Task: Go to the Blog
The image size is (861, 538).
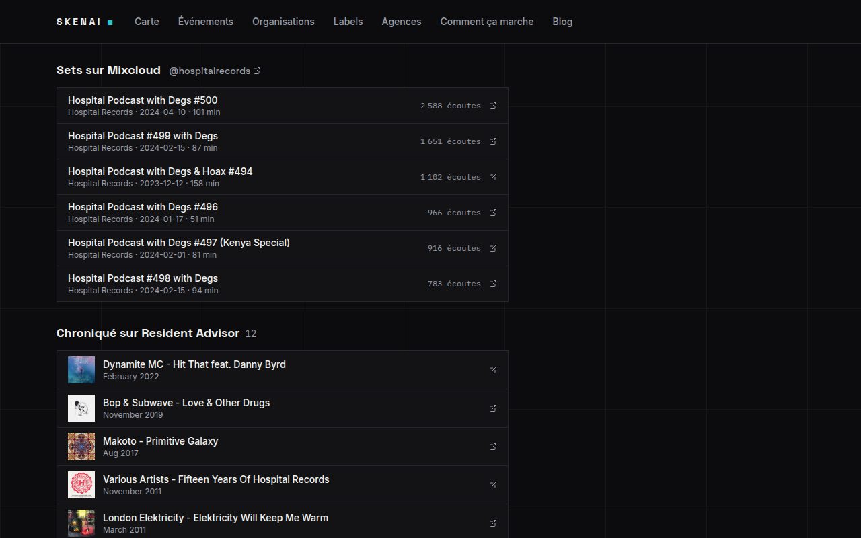Action: tap(562, 22)
